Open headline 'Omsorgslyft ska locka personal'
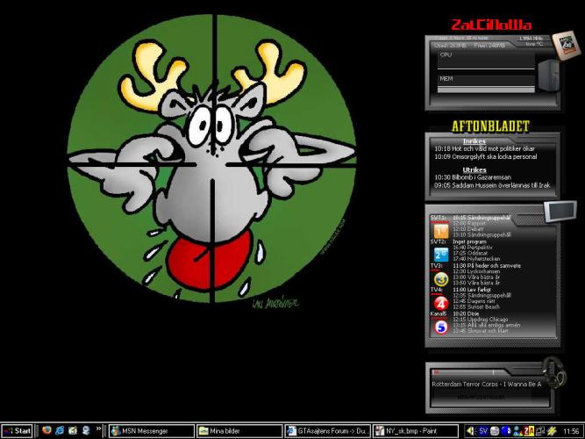 (485, 157)
